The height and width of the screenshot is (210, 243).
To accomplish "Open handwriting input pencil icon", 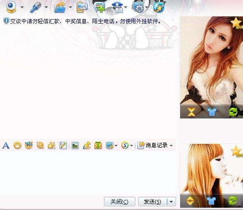I will tap(63, 145).
